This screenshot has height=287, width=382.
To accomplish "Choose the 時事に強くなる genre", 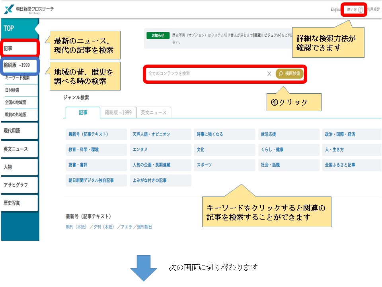I will pos(224,134).
